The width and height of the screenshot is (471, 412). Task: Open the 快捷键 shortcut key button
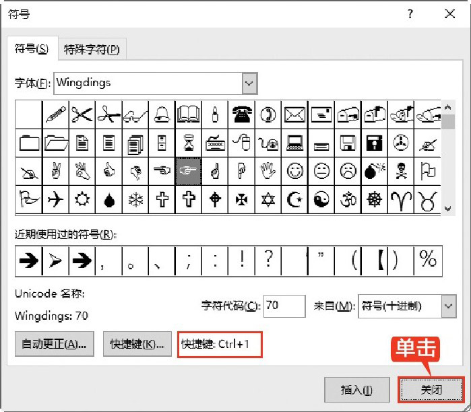click(x=137, y=345)
